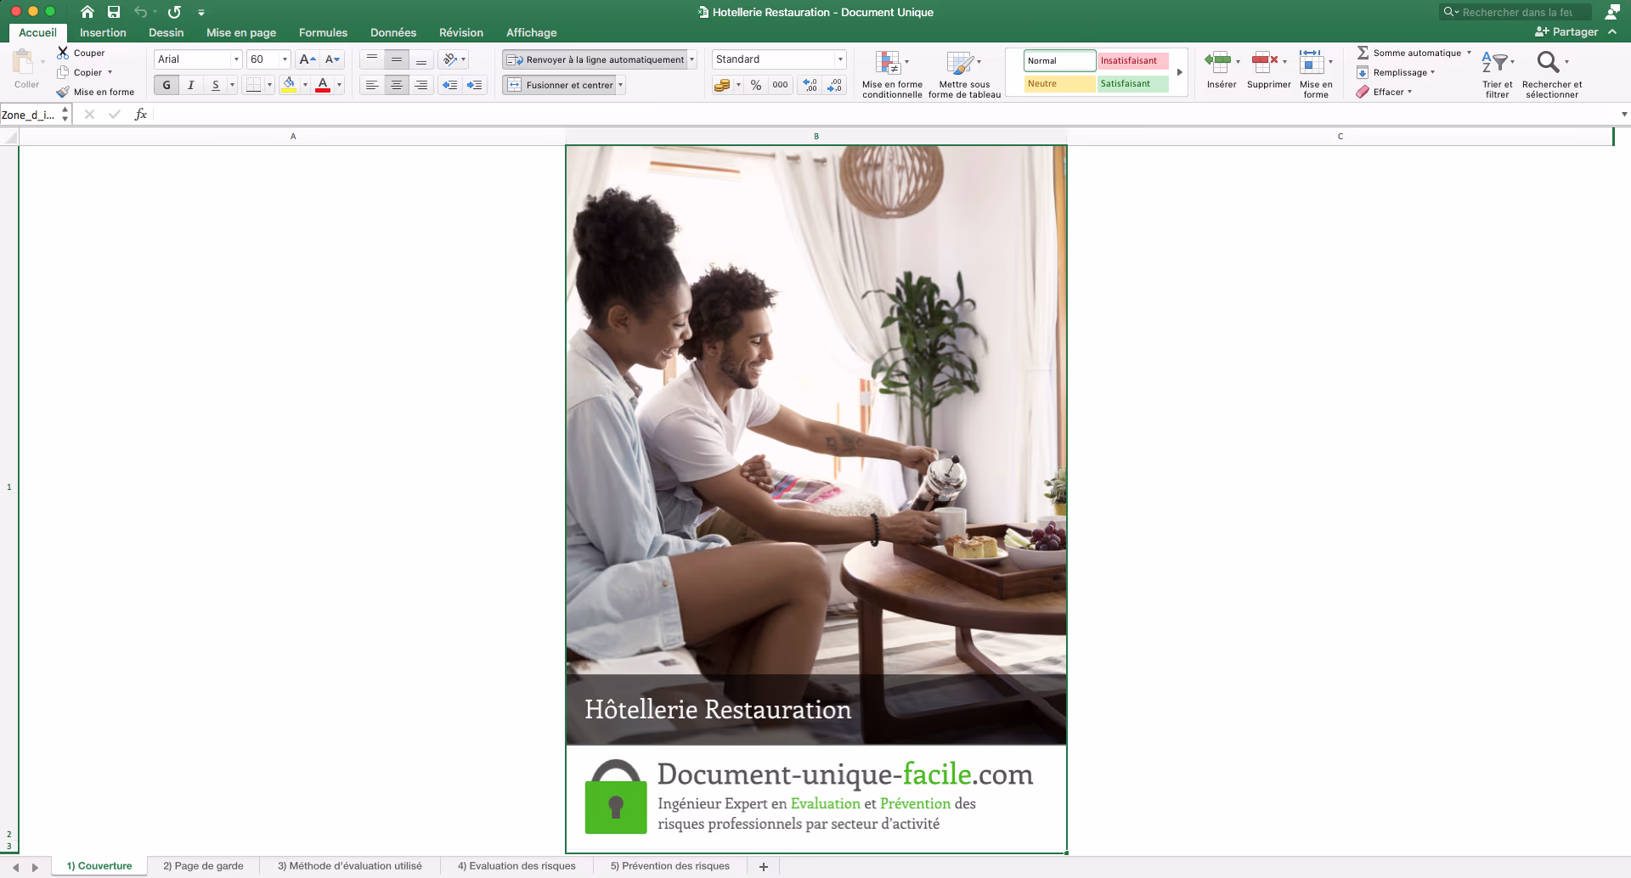Toggle bold (G) formatting
Screen dimensions: 1631x878
click(x=166, y=85)
